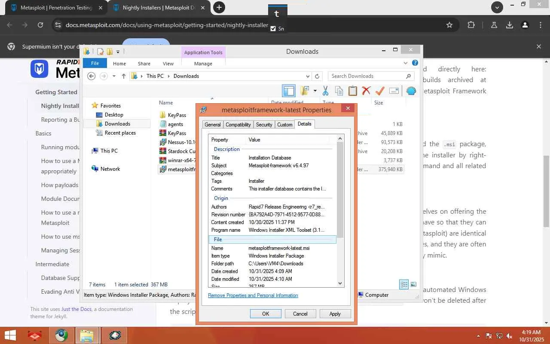Select the agents file in Downloads
The image size is (550, 344).
click(175, 124)
